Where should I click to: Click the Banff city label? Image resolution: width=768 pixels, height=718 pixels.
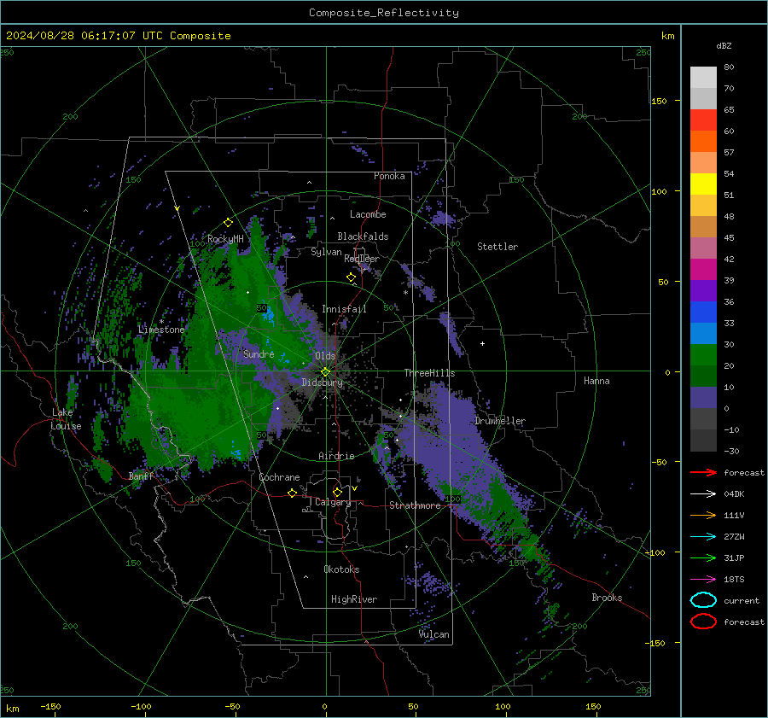(141, 476)
